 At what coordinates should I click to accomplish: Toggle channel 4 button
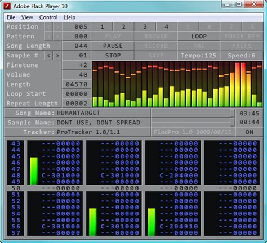[x=167, y=27]
